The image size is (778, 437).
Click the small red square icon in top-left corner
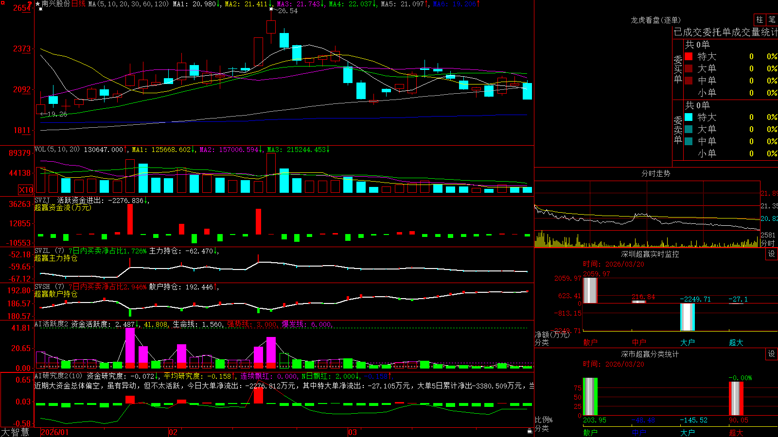(2, 3)
